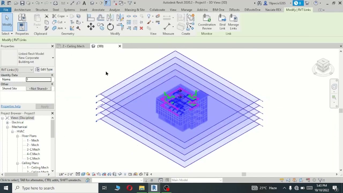Click Cut geometry tool
Viewport: 343px width, 193px height.
[57, 22]
